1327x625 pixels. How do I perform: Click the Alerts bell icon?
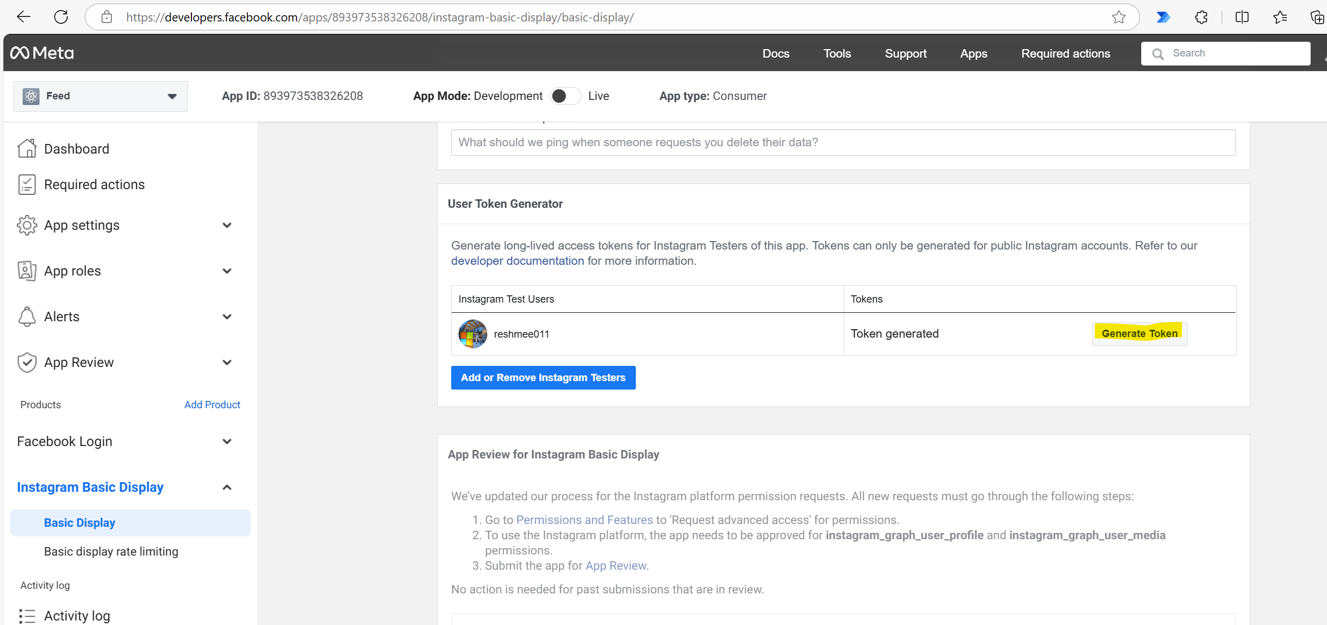point(27,317)
